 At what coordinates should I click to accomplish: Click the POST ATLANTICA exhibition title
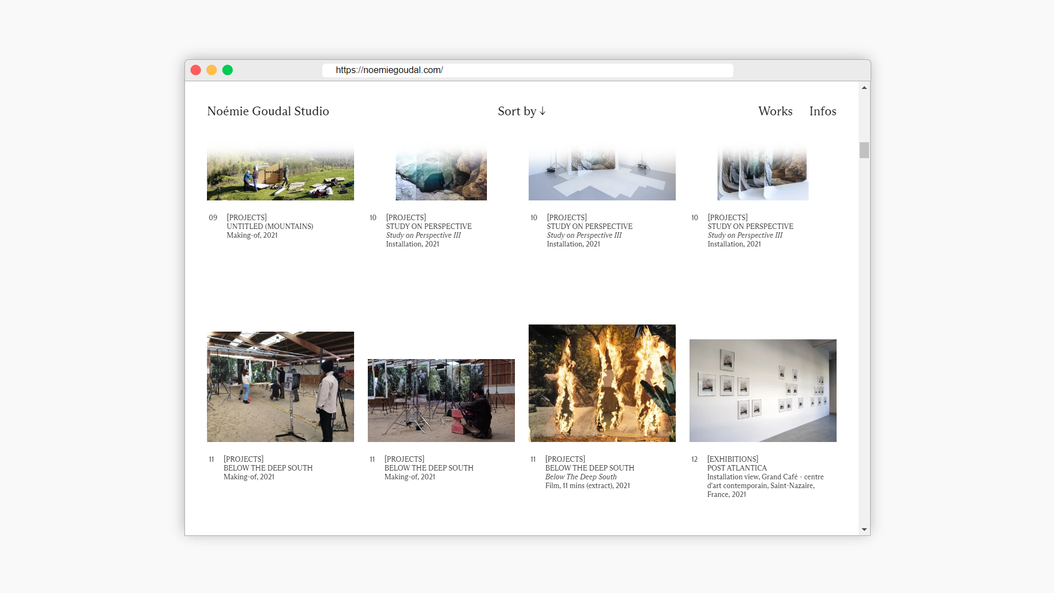(737, 468)
